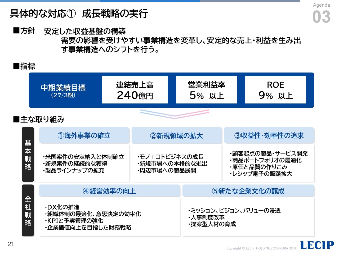
Task: Click the line す事業構造へのシフトを行う。
Action: [x=110, y=49]
